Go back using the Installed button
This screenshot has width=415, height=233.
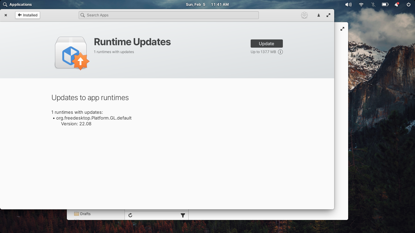(27, 15)
